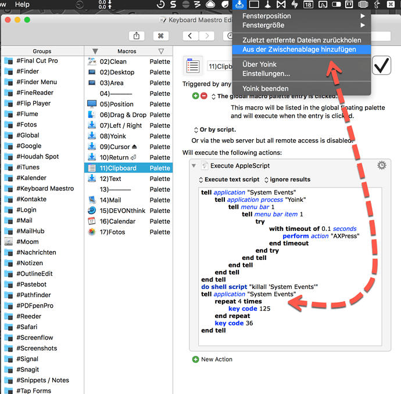Image resolution: width=401 pixels, height=394 pixels.
Task: Open the Help menu in the menu bar
Action: coord(22,4)
